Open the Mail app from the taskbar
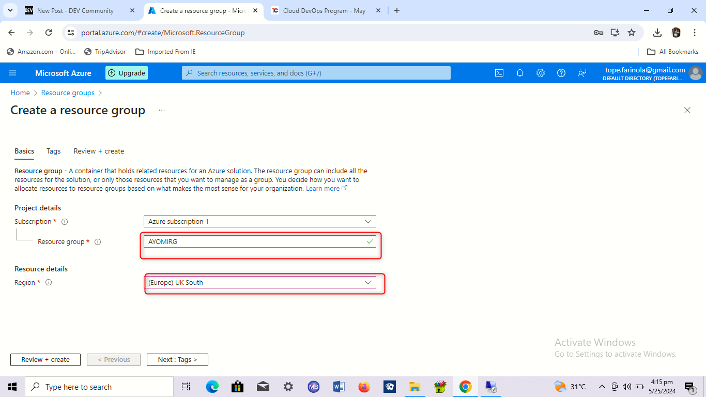 click(263, 387)
